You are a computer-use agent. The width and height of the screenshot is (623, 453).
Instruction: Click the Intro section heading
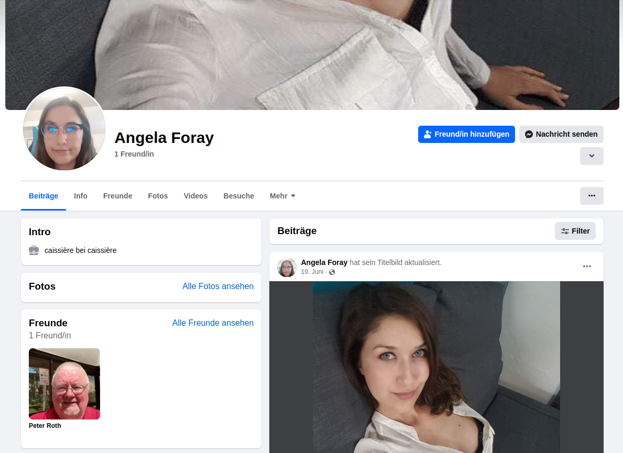pos(40,232)
